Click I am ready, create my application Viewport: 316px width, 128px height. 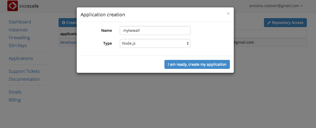click(x=197, y=64)
